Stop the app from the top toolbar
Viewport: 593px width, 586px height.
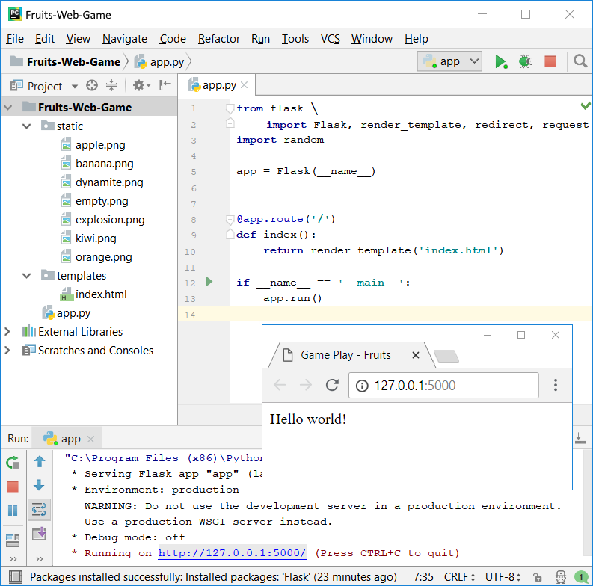click(x=550, y=61)
